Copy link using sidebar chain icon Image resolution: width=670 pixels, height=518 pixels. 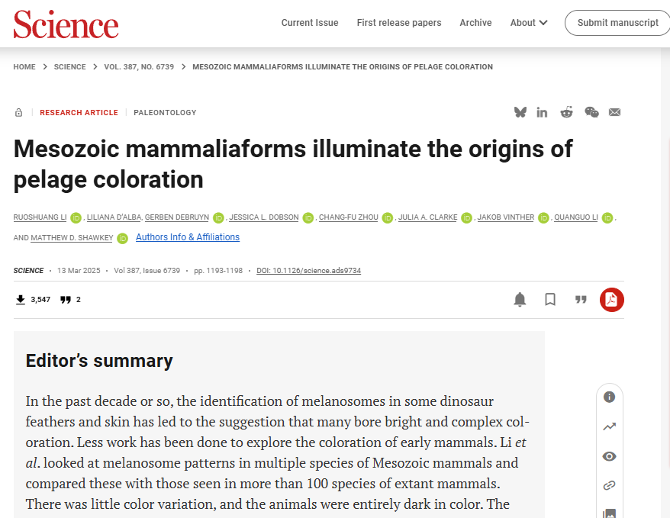click(609, 485)
